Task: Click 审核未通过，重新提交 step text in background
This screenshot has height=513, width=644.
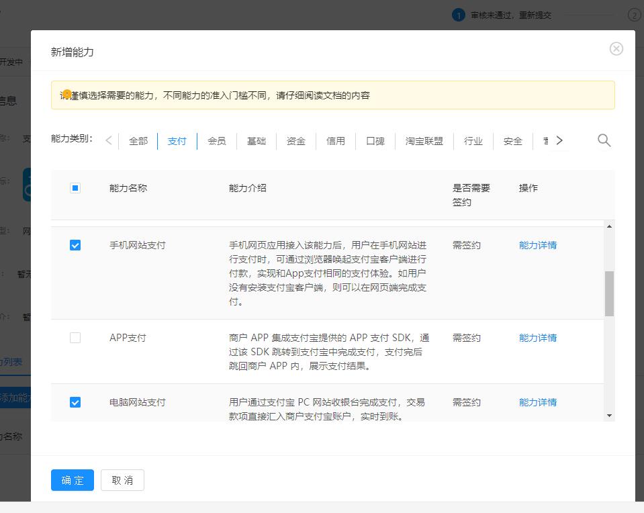Action: (x=511, y=15)
